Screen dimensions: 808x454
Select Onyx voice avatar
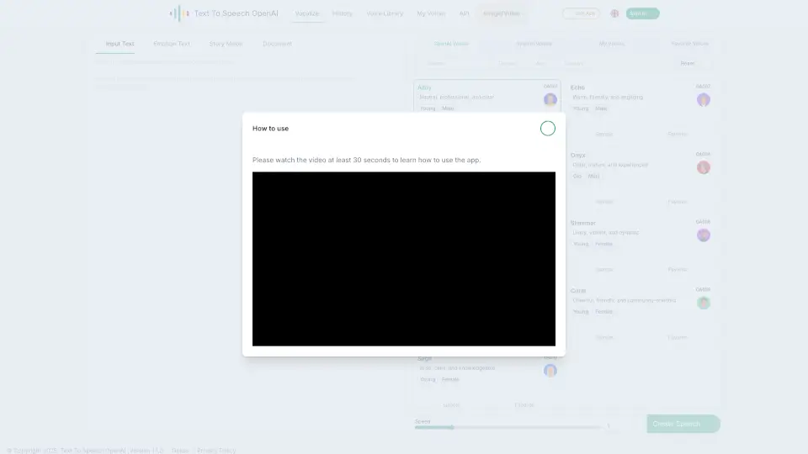point(703,167)
